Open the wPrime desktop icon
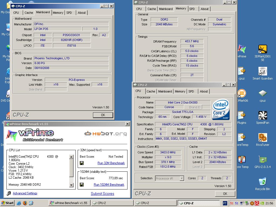 241,49
